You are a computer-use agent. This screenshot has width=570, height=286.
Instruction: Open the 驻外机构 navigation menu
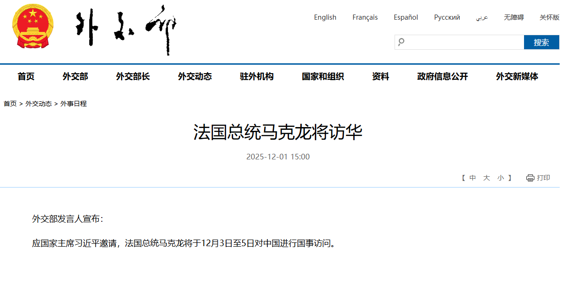[257, 76]
